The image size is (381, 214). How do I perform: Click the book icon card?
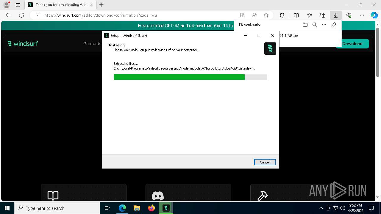tap(83, 192)
